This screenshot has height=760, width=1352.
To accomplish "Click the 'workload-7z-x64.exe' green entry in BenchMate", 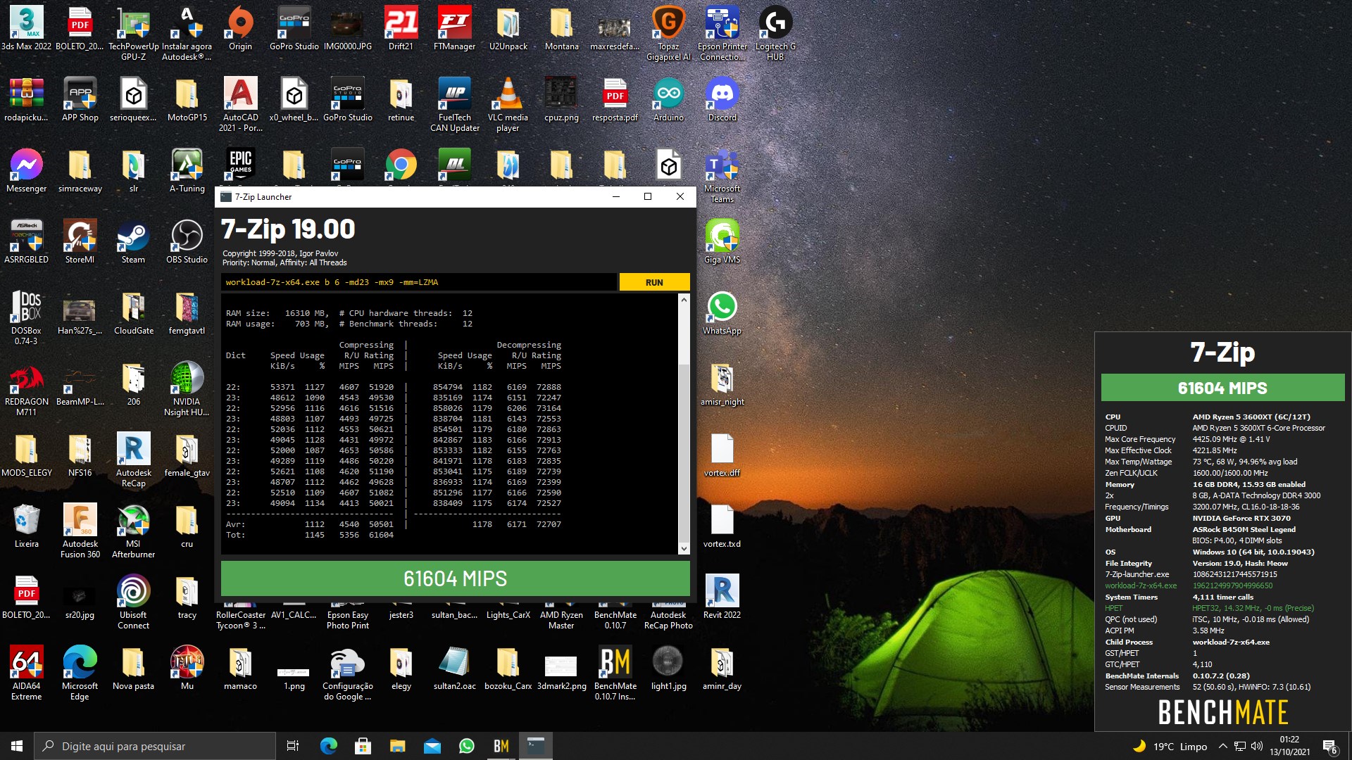I will click(1141, 585).
